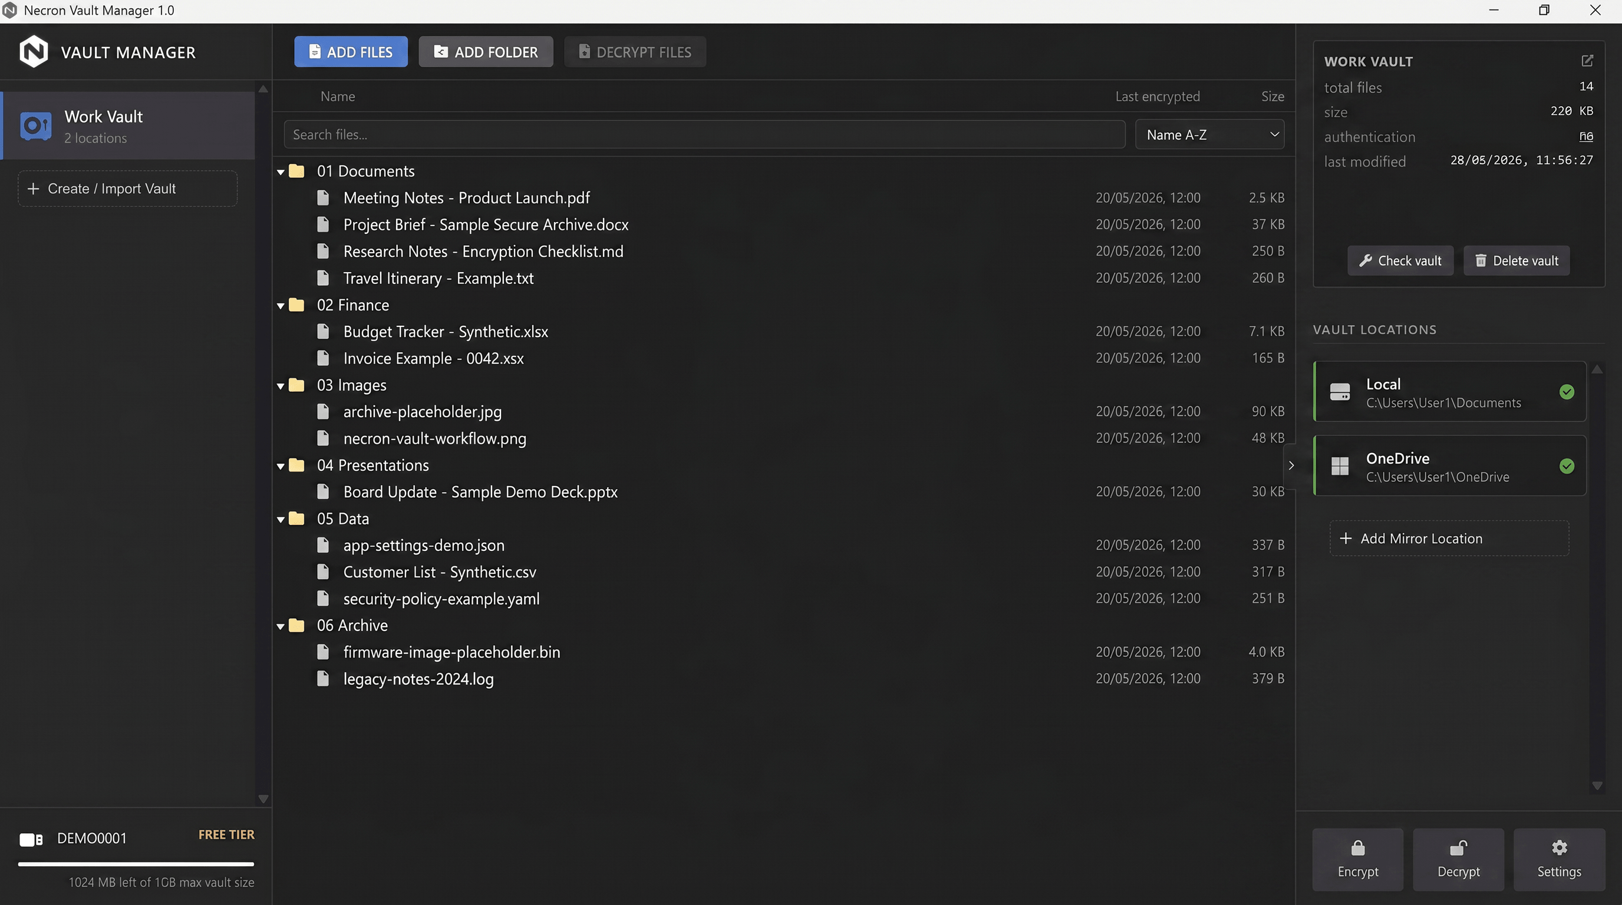Click the Necron logo in sidebar header
The width and height of the screenshot is (1622, 905).
click(34, 52)
